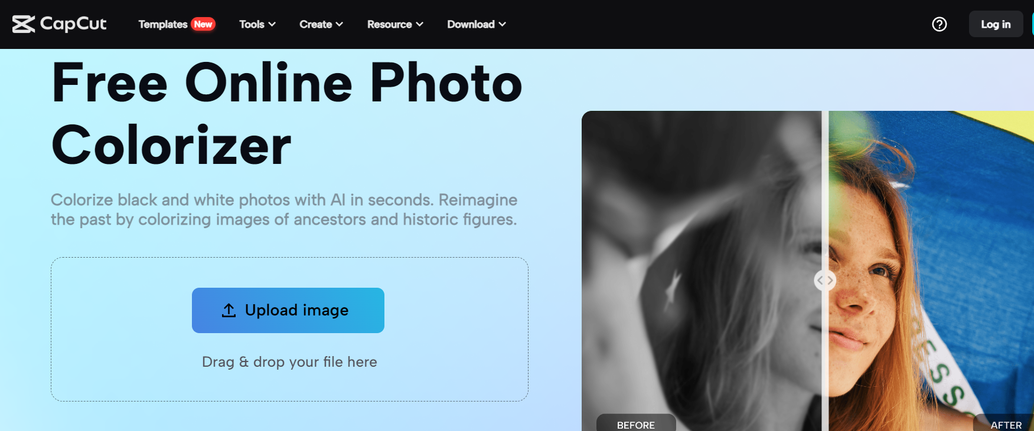Click the before/after comparison slider handle
The height and width of the screenshot is (431, 1034).
825,280
